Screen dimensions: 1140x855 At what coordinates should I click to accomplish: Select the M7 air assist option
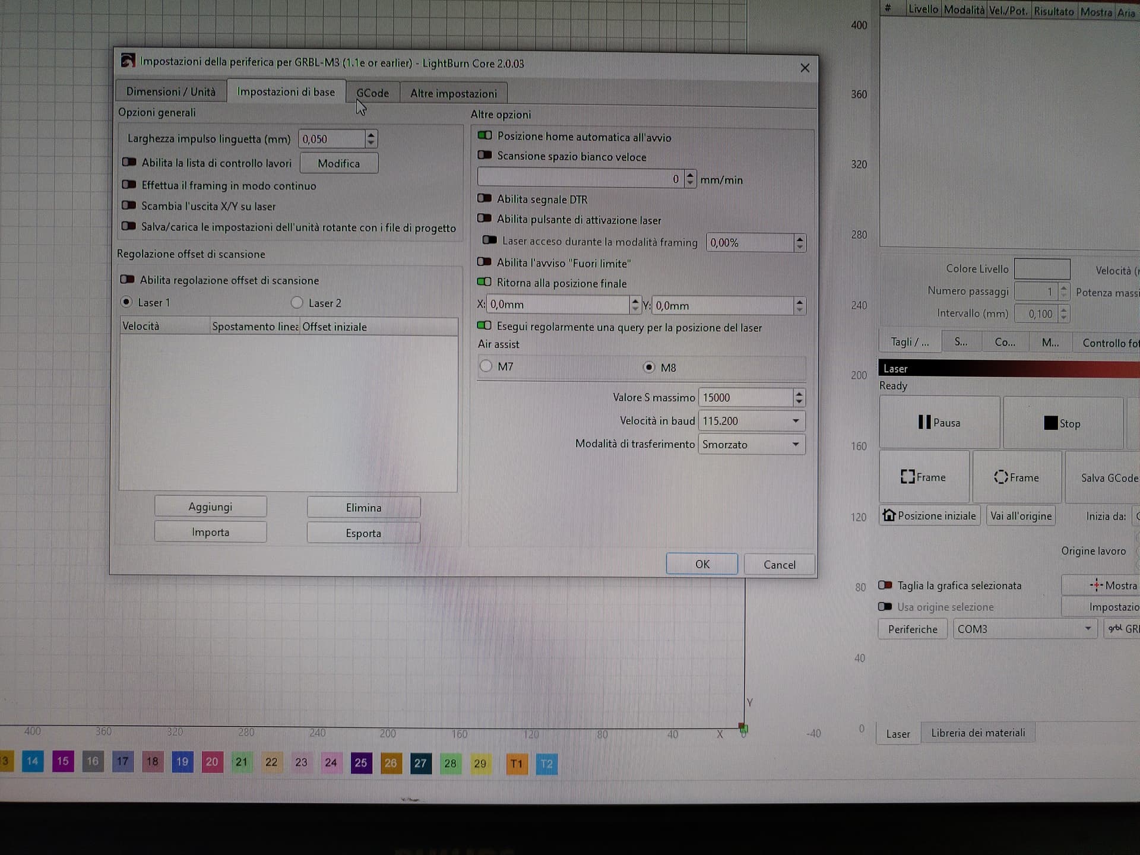coord(486,366)
